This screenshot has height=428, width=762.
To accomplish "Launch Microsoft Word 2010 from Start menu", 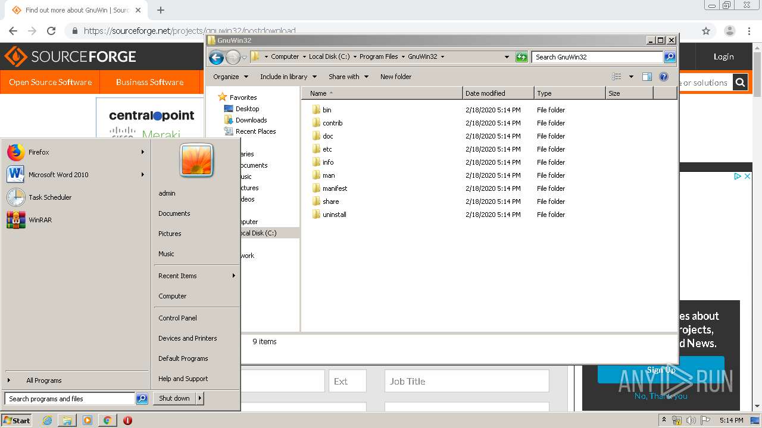I will [76, 175].
